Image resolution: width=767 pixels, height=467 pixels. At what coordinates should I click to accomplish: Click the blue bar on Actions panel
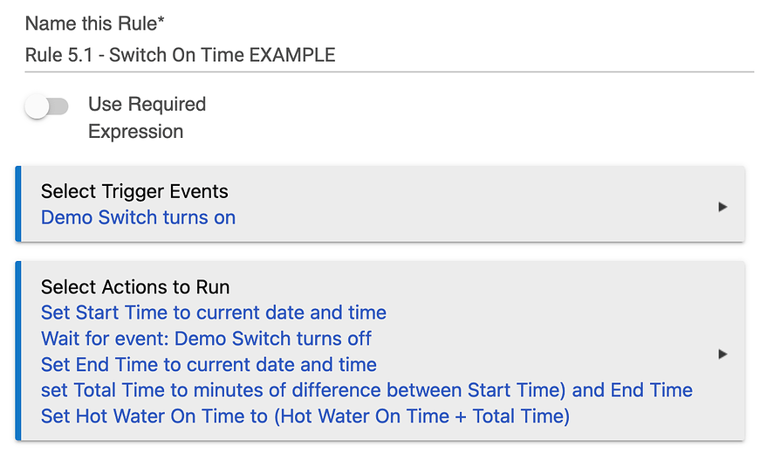point(18,351)
